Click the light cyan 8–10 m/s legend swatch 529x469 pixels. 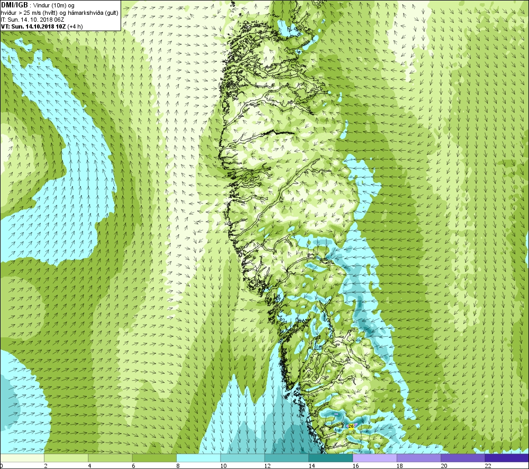click(x=198, y=458)
